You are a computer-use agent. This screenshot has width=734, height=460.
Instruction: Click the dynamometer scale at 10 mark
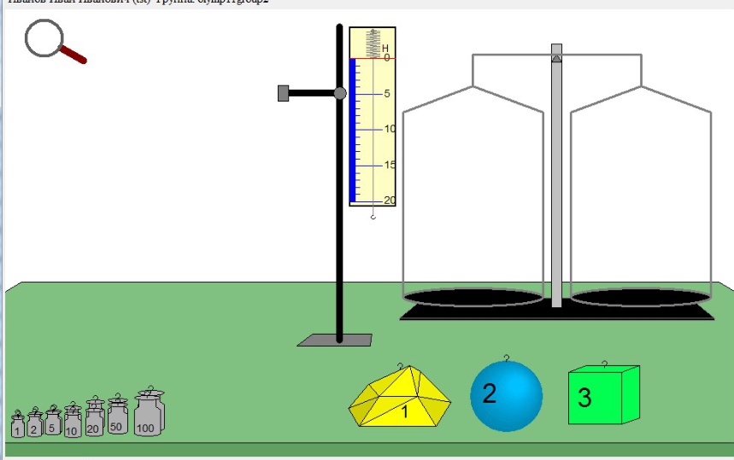(x=390, y=129)
